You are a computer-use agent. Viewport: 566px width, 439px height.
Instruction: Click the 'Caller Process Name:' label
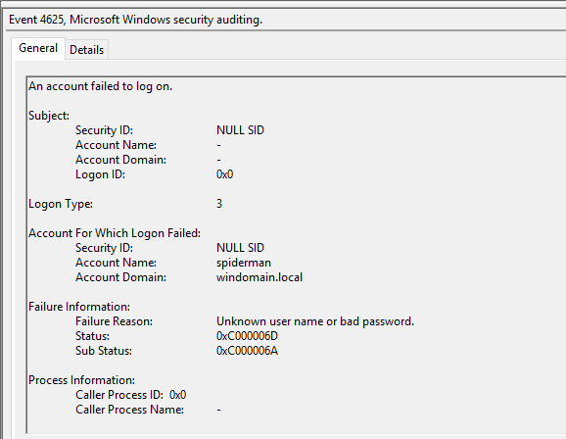point(129,410)
